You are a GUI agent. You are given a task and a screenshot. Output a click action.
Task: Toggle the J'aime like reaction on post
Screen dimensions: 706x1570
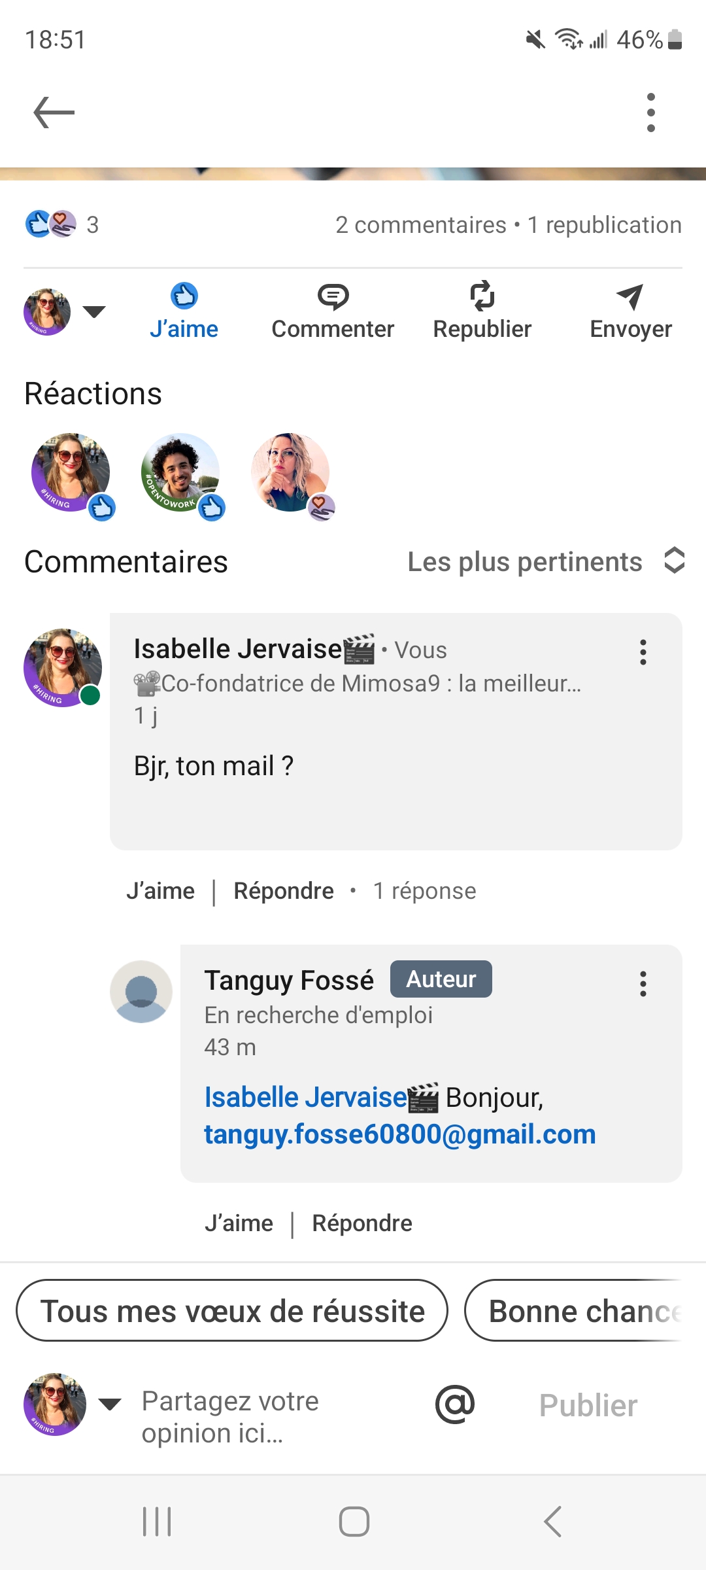pyautogui.click(x=184, y=312)
